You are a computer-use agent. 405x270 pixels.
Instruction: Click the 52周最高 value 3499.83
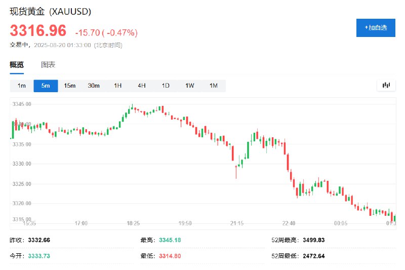pos(314,240)
